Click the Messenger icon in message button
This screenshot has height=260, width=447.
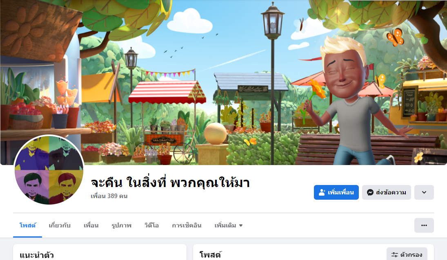pos(370,192)
